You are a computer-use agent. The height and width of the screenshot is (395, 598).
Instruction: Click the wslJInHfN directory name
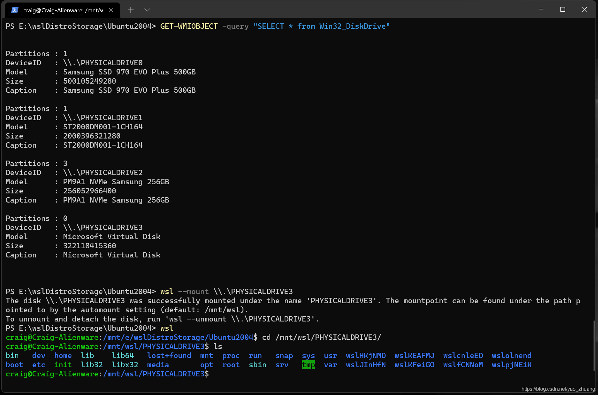pos(366,365)
